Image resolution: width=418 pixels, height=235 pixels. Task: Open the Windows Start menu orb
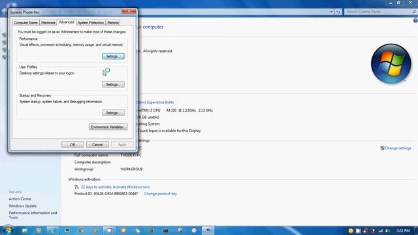8,230
